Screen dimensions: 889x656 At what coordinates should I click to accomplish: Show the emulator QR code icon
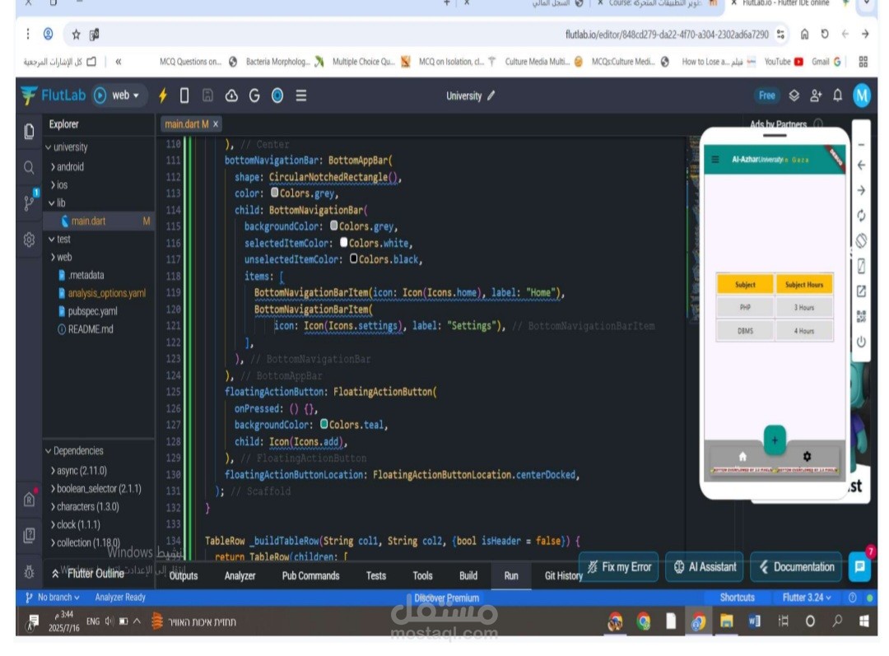[861, 316]
